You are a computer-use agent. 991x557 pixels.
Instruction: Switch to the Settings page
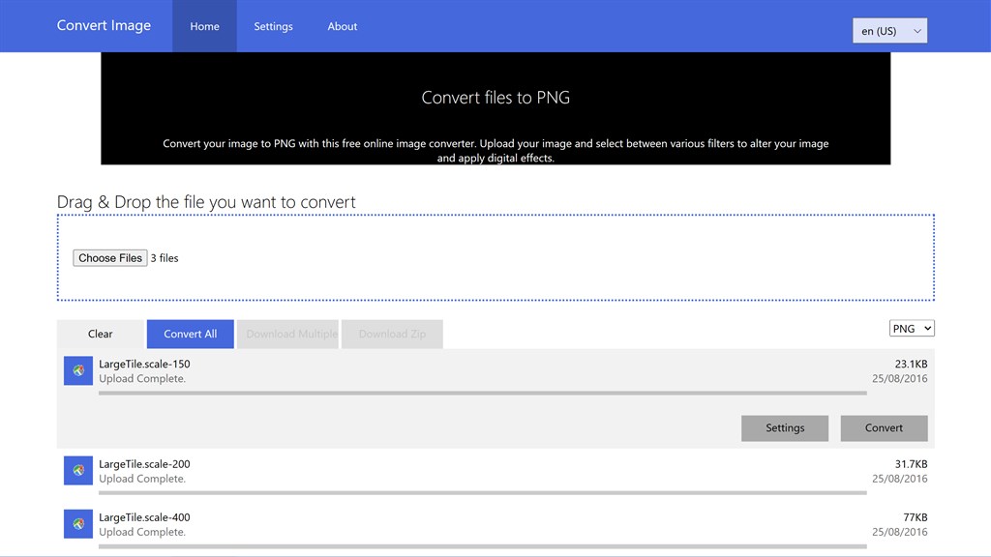tap(273, 26)
